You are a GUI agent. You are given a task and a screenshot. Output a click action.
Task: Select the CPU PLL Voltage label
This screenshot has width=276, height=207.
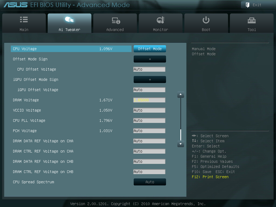[29, 120]
